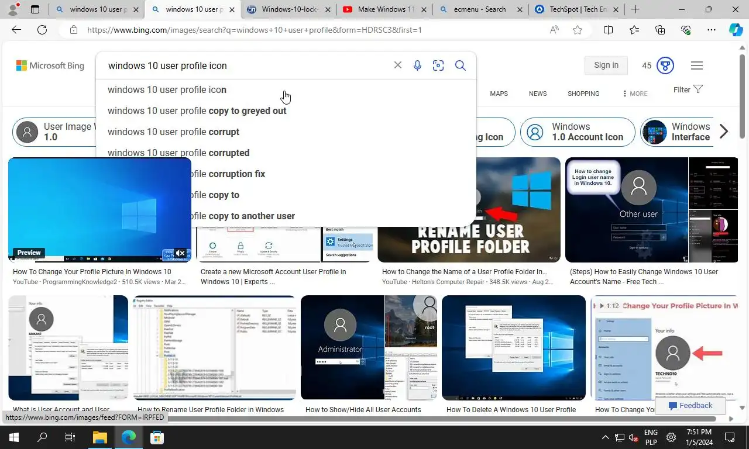749x449 pixels.
Task: Open Collections in browser toolbar
Action: pos(660,30)
